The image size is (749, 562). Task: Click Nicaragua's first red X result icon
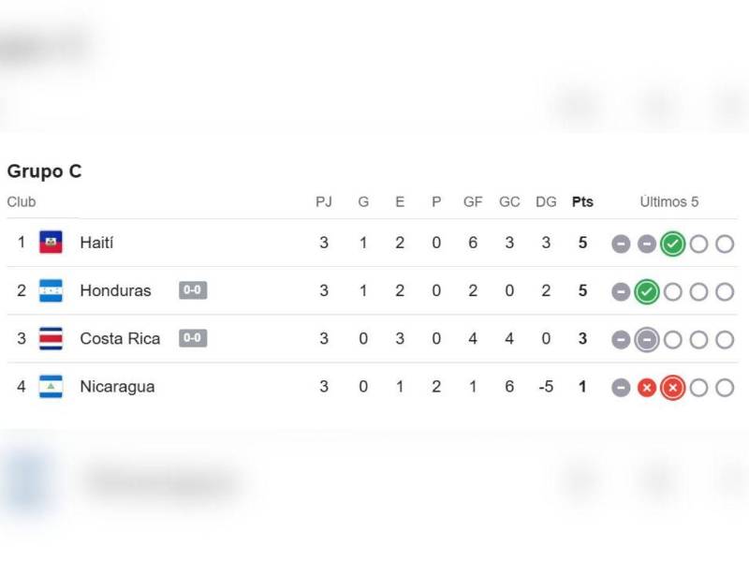point(646,386)
